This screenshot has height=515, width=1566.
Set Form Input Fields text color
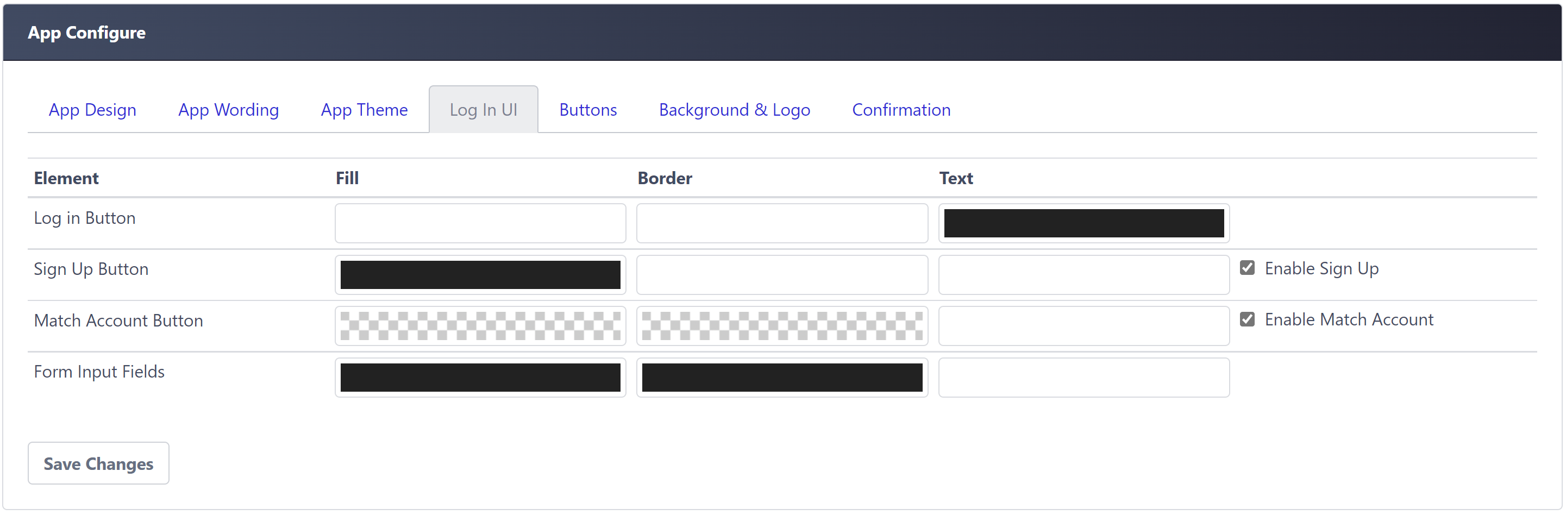point(1084,378)
